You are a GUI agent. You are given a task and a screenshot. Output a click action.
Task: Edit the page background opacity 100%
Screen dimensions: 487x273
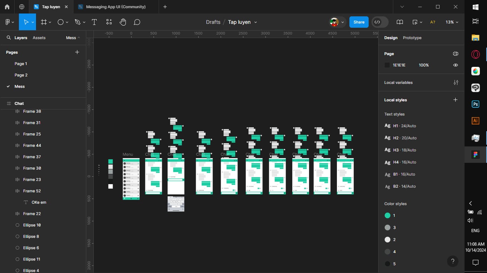click(x=424, y=65)
